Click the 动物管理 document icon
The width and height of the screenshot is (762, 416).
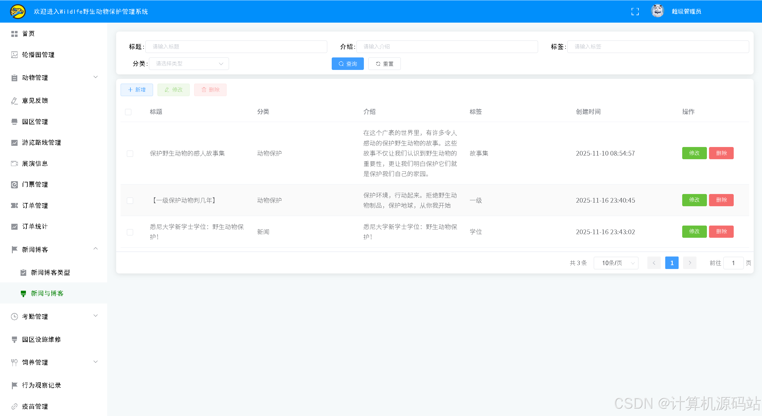pyautogui.click(x=14, y=78)
